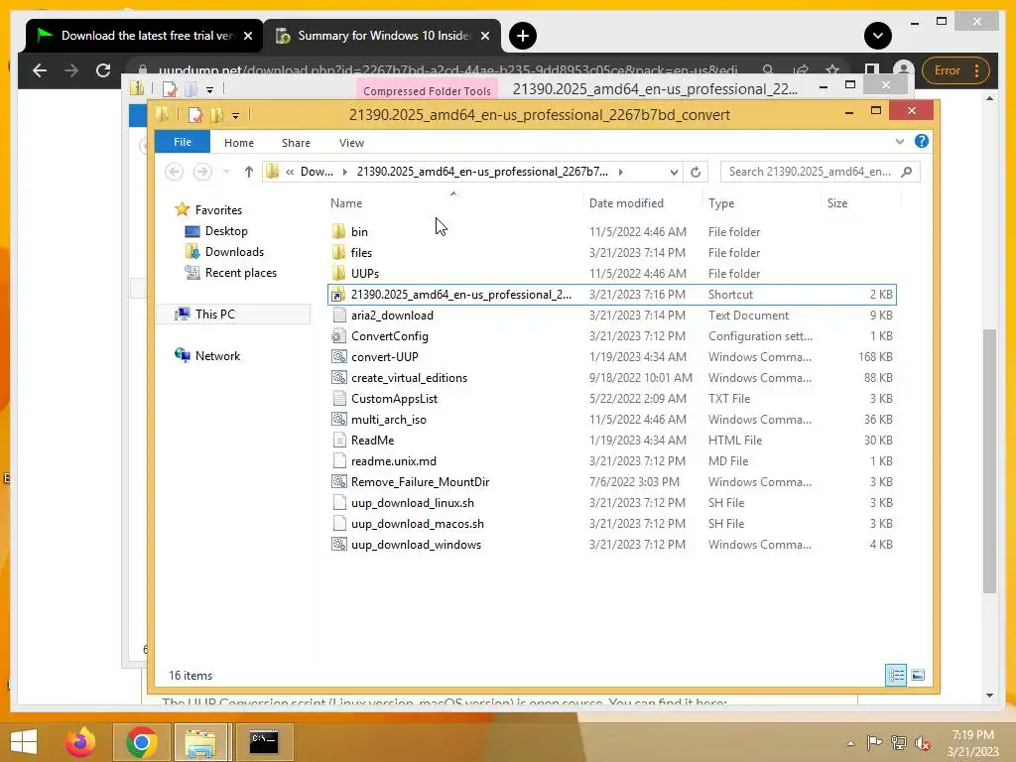Screen dimensions: 1016x762
Task: Reload the Chrome page
Action: click(103, 70)
